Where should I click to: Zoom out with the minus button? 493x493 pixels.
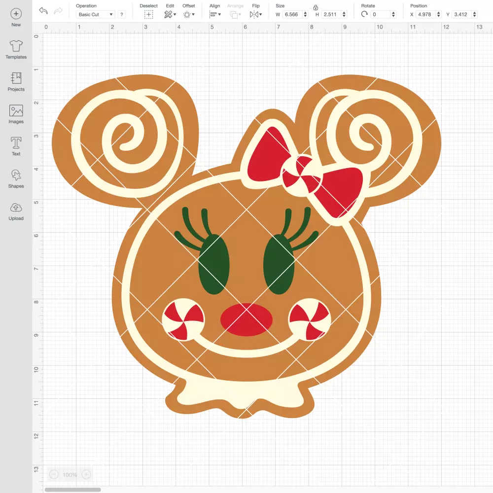point(54,474)
